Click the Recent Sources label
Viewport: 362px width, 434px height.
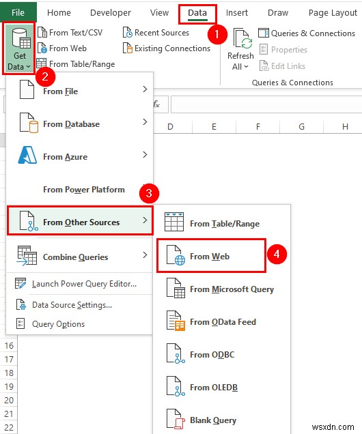(x=162, y=33)
